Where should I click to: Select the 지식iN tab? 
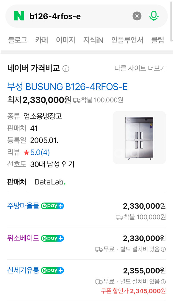pos(93,40)
